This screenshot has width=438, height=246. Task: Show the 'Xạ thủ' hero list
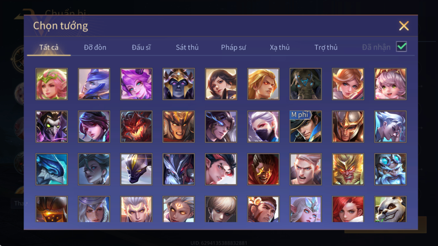tap(279, 47)
